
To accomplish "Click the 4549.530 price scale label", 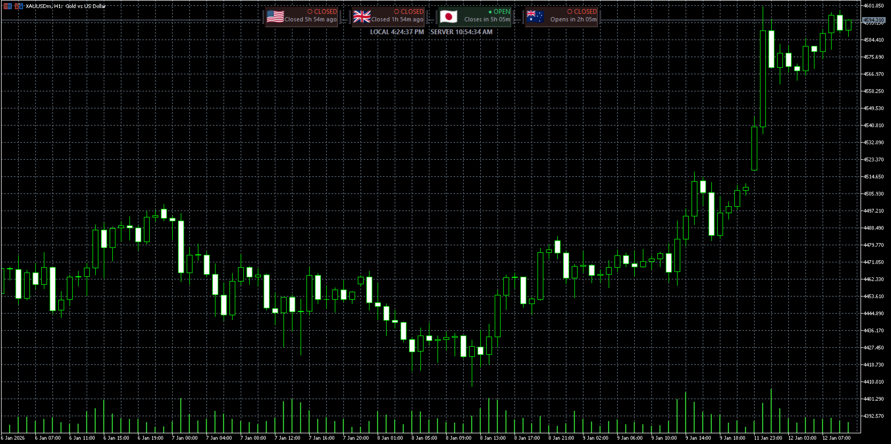I will click(x=873, y=108).
